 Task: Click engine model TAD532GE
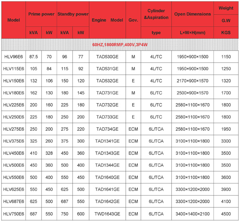pyautogui.click(x=107, y=81)
